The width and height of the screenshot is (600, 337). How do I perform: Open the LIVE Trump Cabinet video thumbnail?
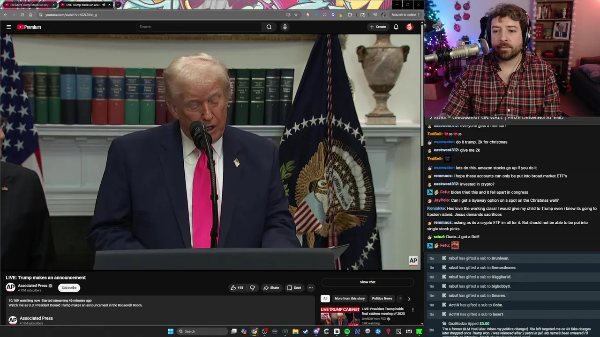(340, 316)
